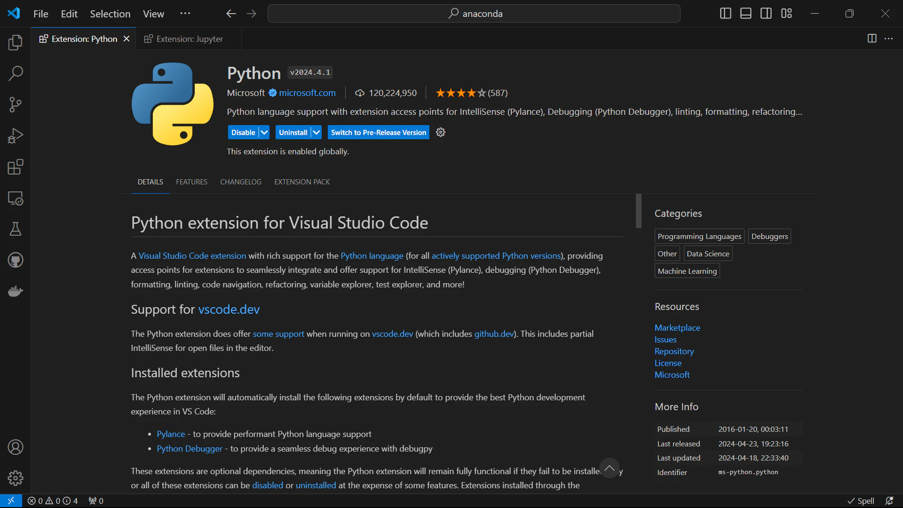903x508 pixels.
Task: Click the Disable button
Action: pos(243,133)
